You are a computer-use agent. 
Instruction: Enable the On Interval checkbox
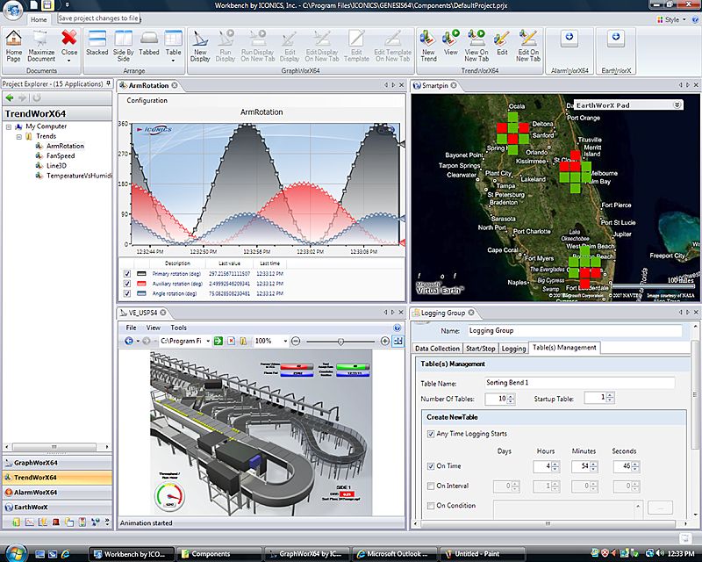[x=431, y=486]
